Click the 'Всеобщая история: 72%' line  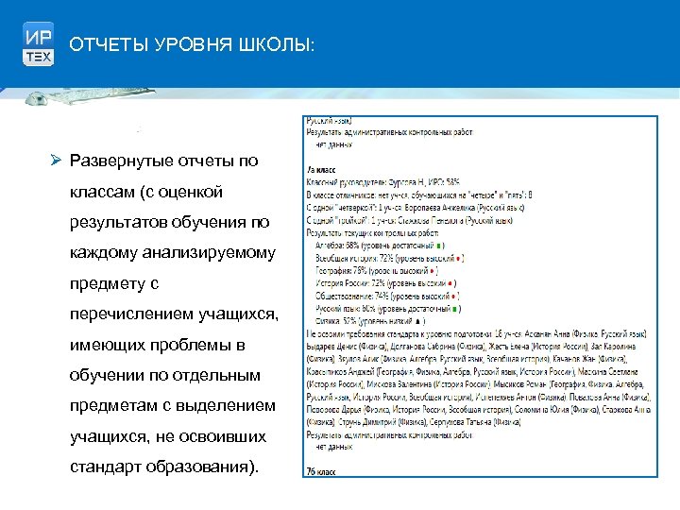(389, 259)
